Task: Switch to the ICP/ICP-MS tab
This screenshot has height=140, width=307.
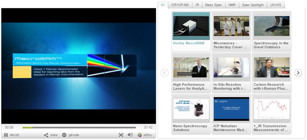Action: coord(180,5)
